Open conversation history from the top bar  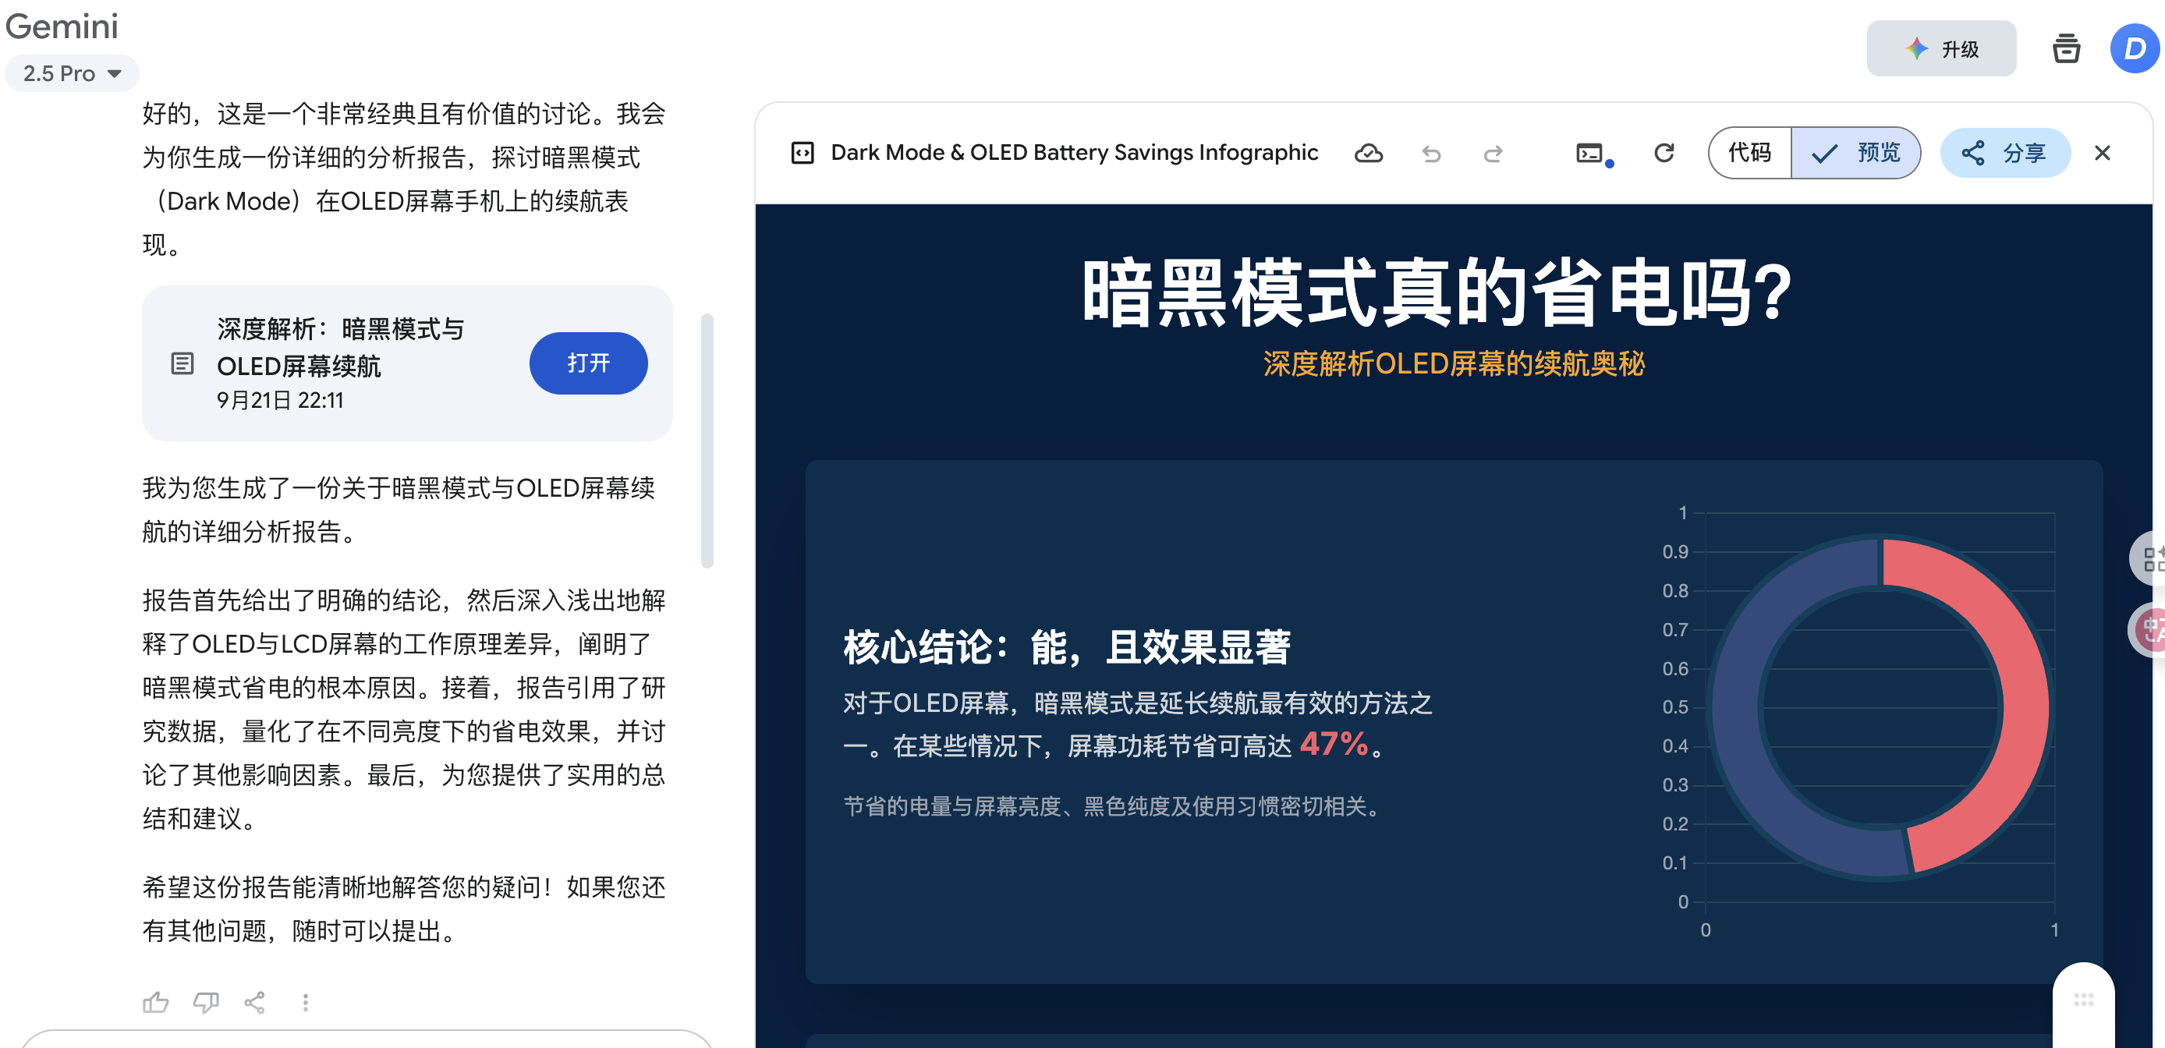(2066, 49)
